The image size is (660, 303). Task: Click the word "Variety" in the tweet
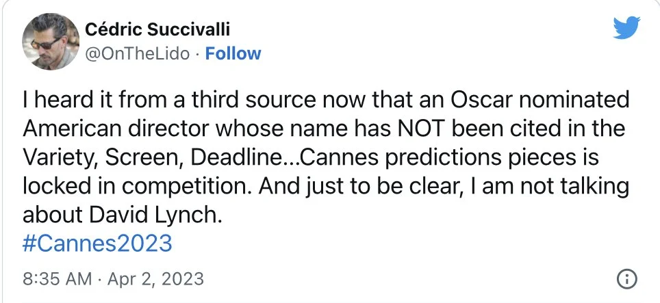[60, 157]
